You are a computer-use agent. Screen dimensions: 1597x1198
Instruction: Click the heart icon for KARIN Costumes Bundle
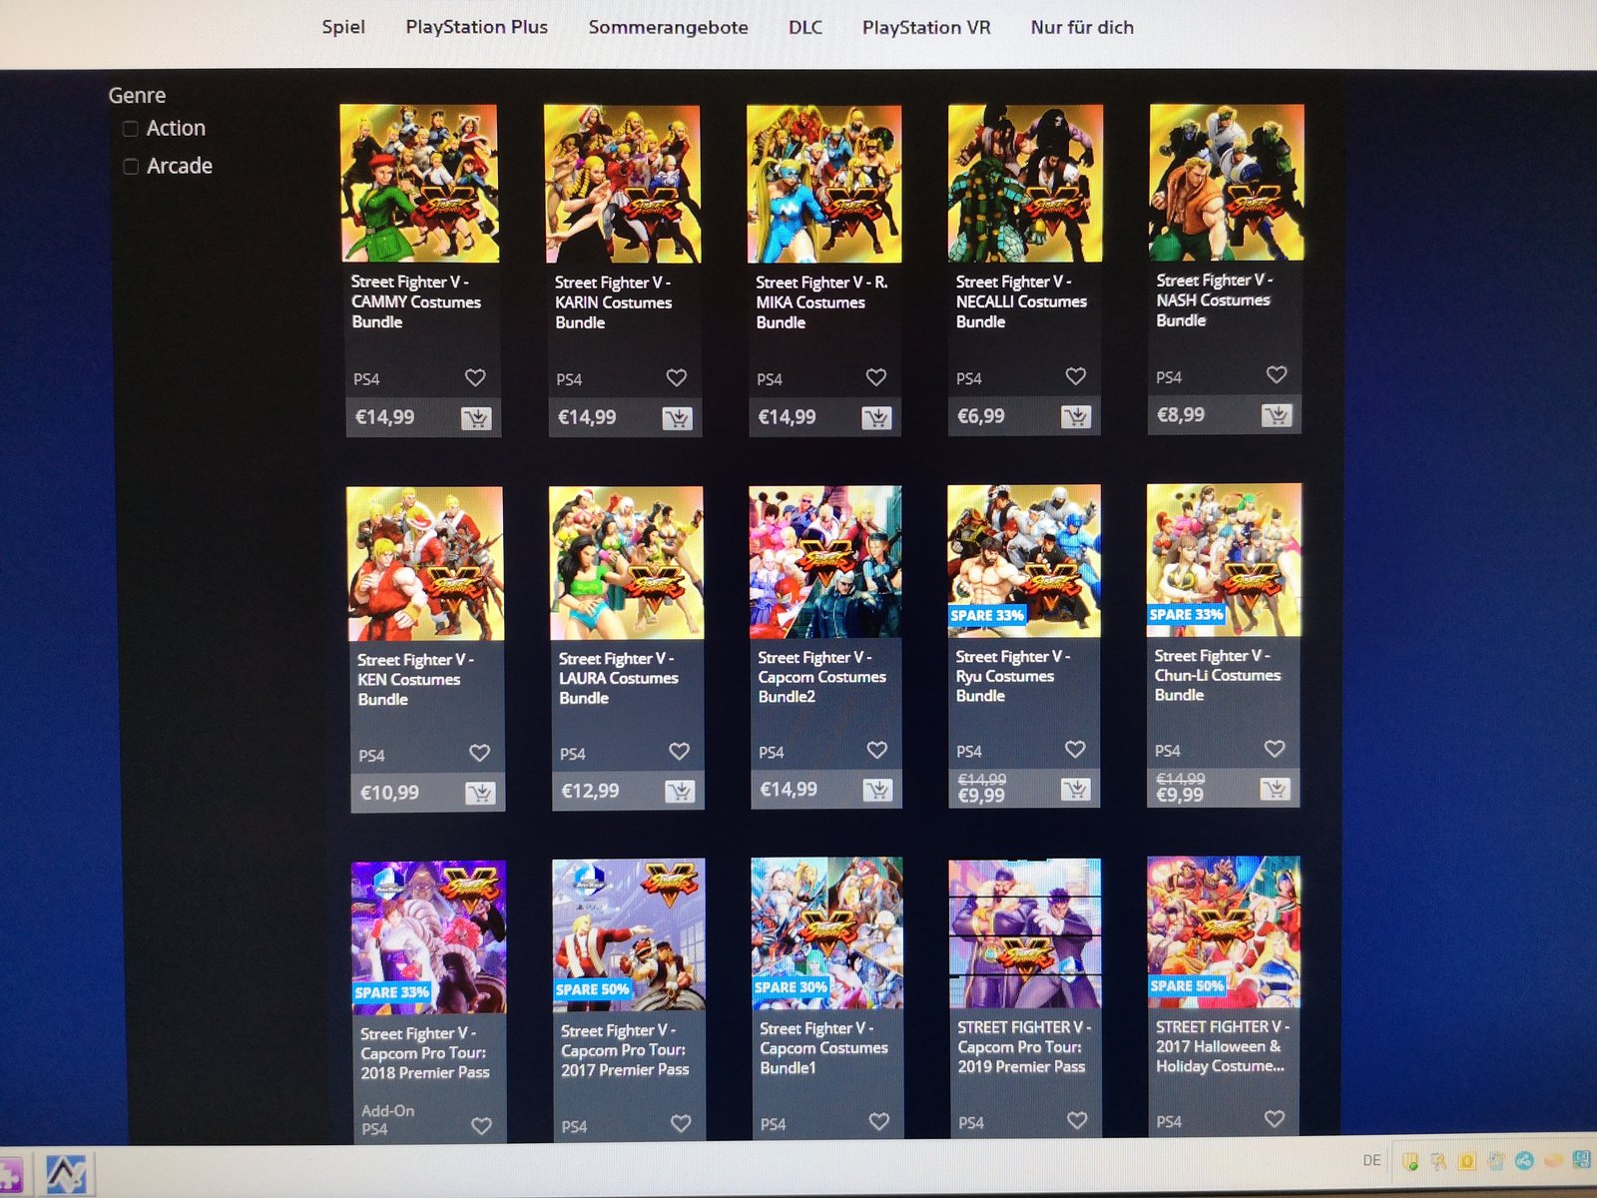[x=677, y=377]
